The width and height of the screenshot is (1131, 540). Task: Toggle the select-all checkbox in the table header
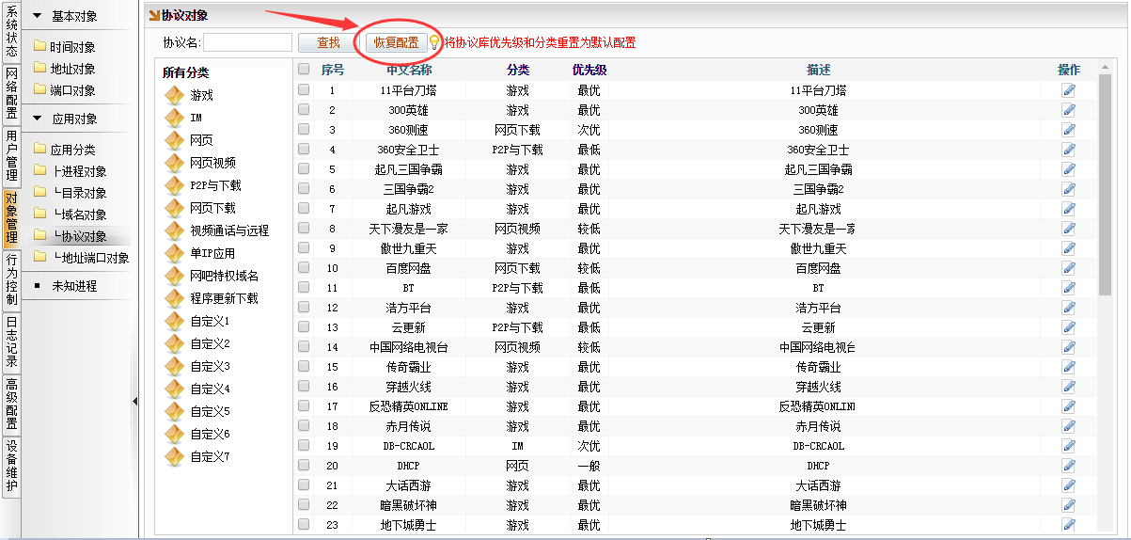[304, 70]
